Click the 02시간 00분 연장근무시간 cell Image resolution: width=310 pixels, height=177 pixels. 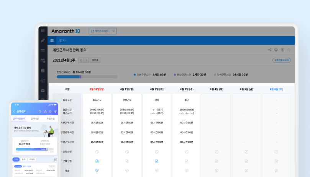click(x=127, y=132)
